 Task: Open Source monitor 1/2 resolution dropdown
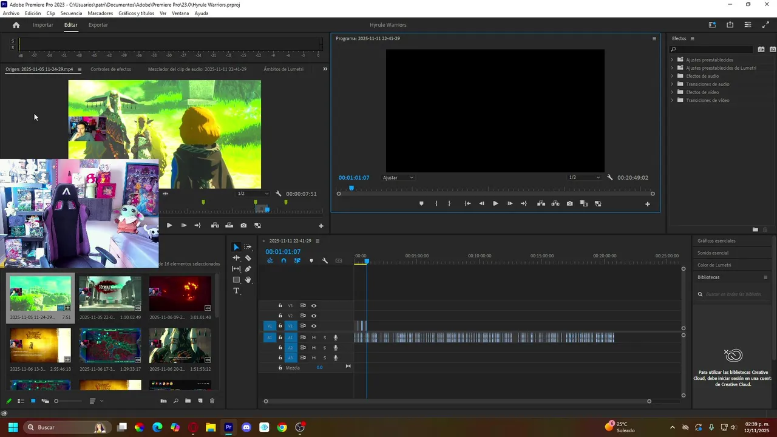pos(253,194)
